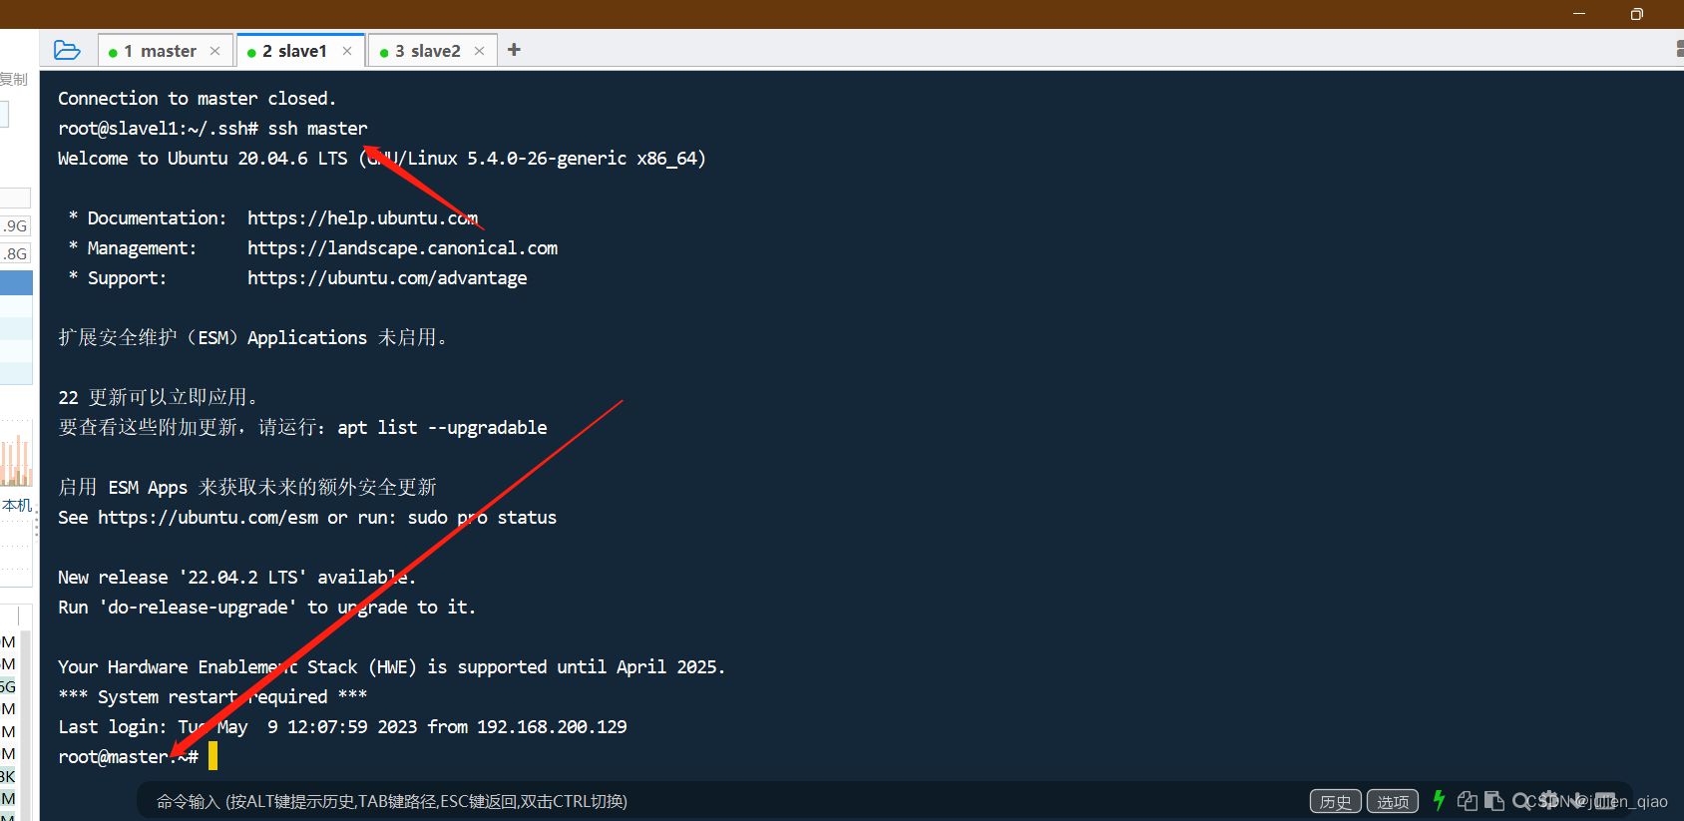
Task: Close the slave1 tab
Action: [x=347, y=51]
